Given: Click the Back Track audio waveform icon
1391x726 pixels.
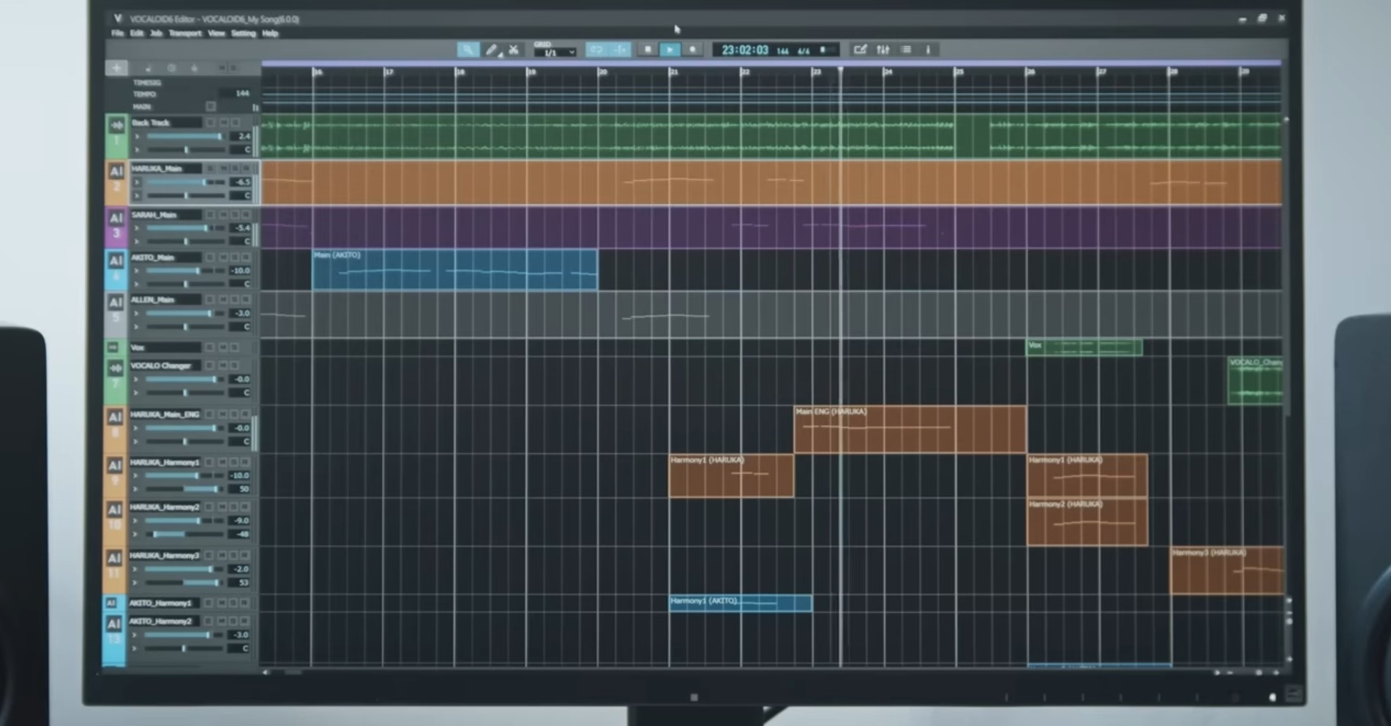Looking at the screenshot, I should (116, 126).
